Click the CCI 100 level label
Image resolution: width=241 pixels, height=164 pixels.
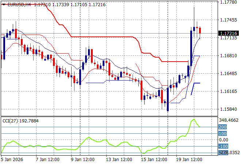click(x=222, y=133)
